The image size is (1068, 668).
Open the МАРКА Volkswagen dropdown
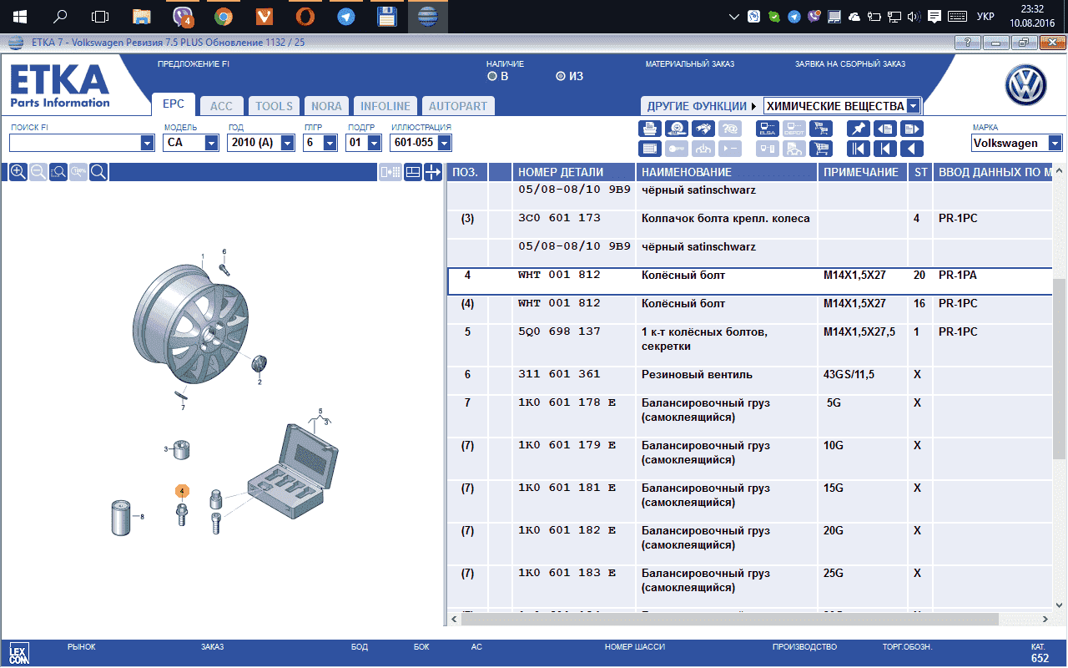[1055, 143]
